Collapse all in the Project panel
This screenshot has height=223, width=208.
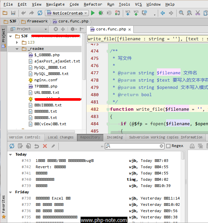[63, 29]
